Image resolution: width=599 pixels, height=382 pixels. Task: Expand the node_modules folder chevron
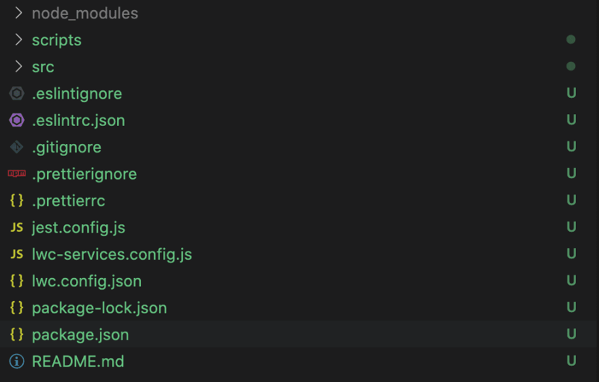click(18, 13)
